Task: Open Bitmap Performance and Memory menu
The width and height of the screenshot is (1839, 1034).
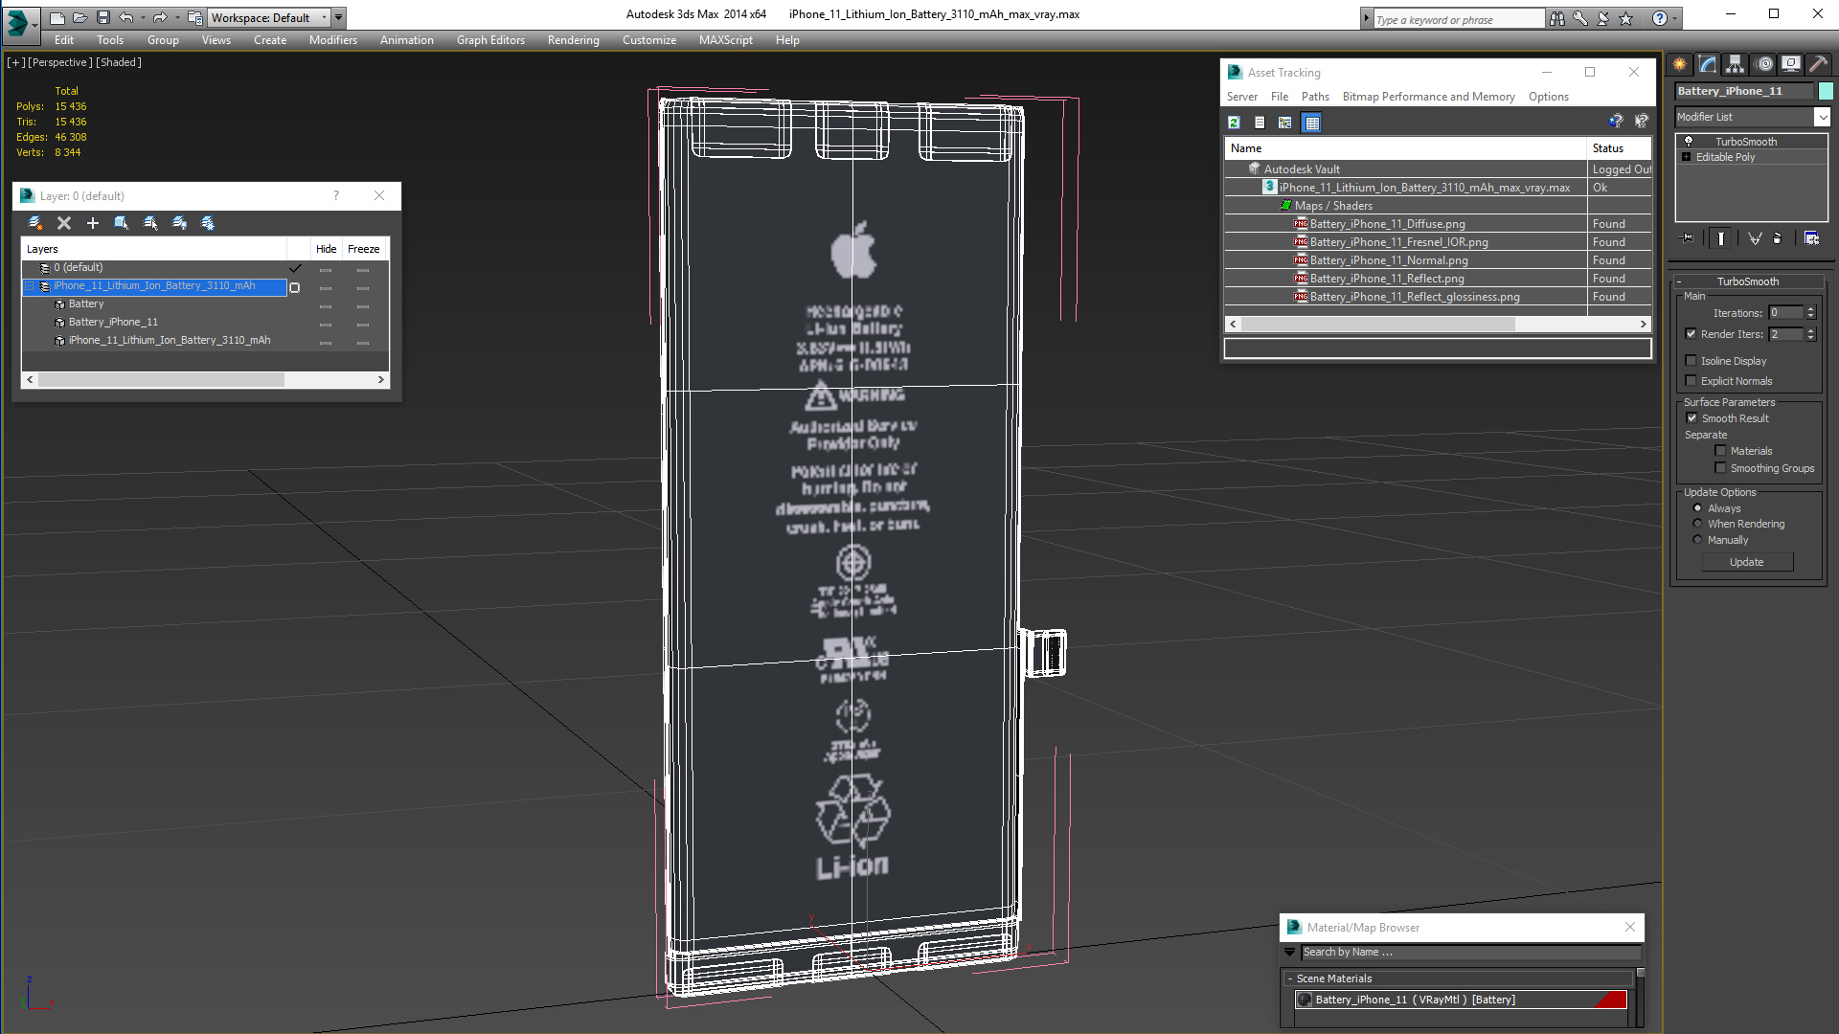Action: coord(1428,97)
